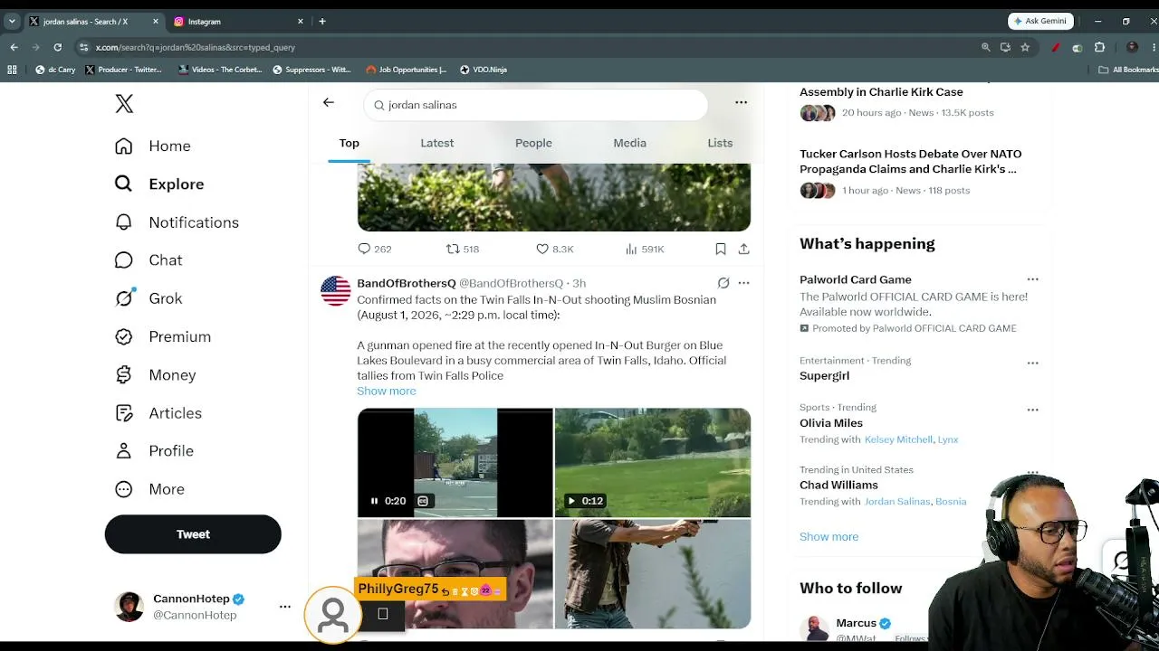This screenshot has height=651, width=1159.
Task: Toggle captions on the 0:20 video
Action: pos(423,501)
